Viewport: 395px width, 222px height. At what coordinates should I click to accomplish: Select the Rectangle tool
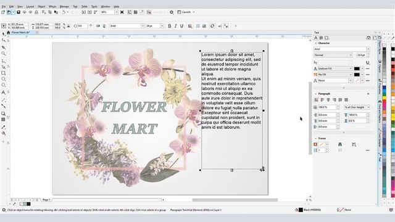tap(4, 73)
